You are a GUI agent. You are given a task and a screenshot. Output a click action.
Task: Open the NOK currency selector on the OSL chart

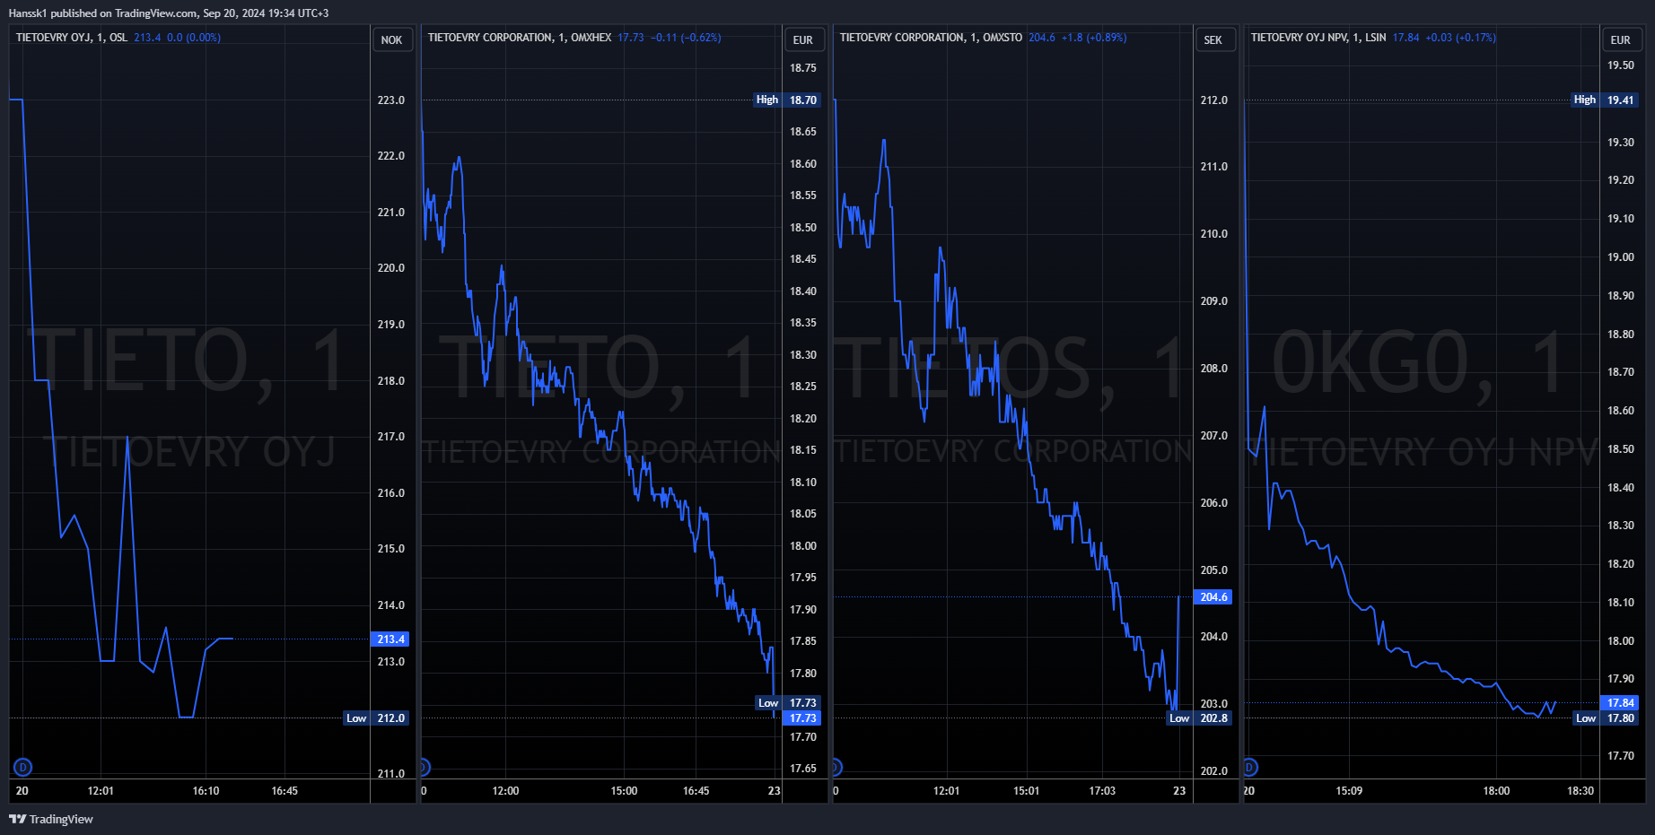pos(391,39)
